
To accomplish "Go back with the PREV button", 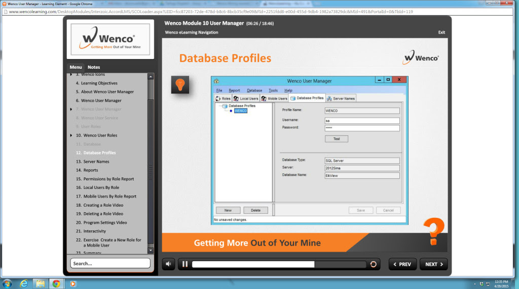I will click(x=402, y=264).
